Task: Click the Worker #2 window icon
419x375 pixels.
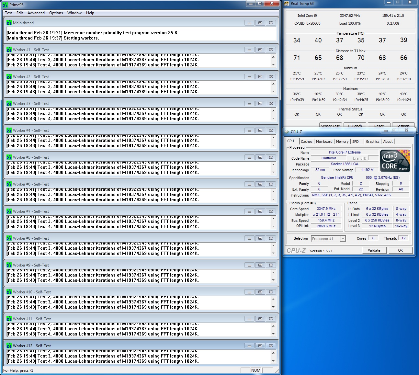Action: click(9, 77)
